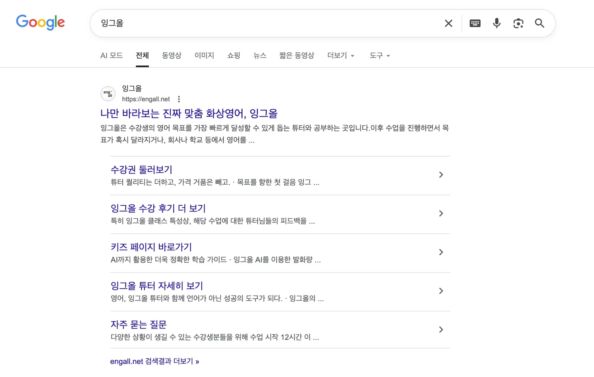The width and height of the screenshot is (594, 377).
Task: Click inside the search input field
Action: pos(238,23)
